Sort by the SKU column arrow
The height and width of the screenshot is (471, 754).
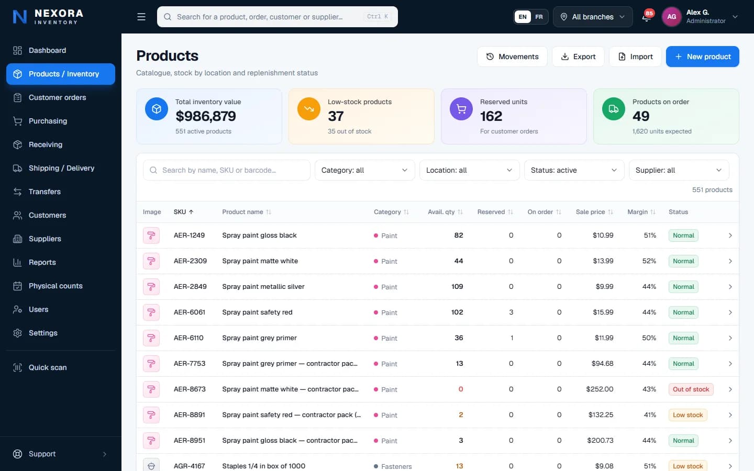point(191,212)
